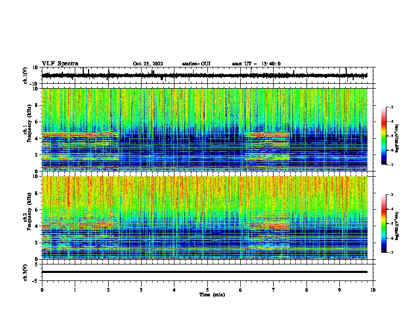Viewport: 420px width, 325px height.
Task: Click the time axis tick label "0"
Action: click(42, 290)
